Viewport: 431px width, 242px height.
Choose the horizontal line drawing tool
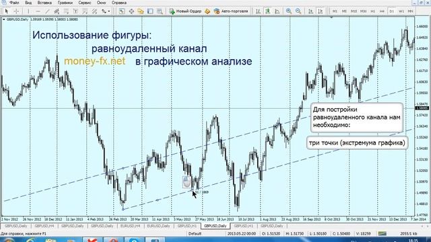click(x=38, y=11)
